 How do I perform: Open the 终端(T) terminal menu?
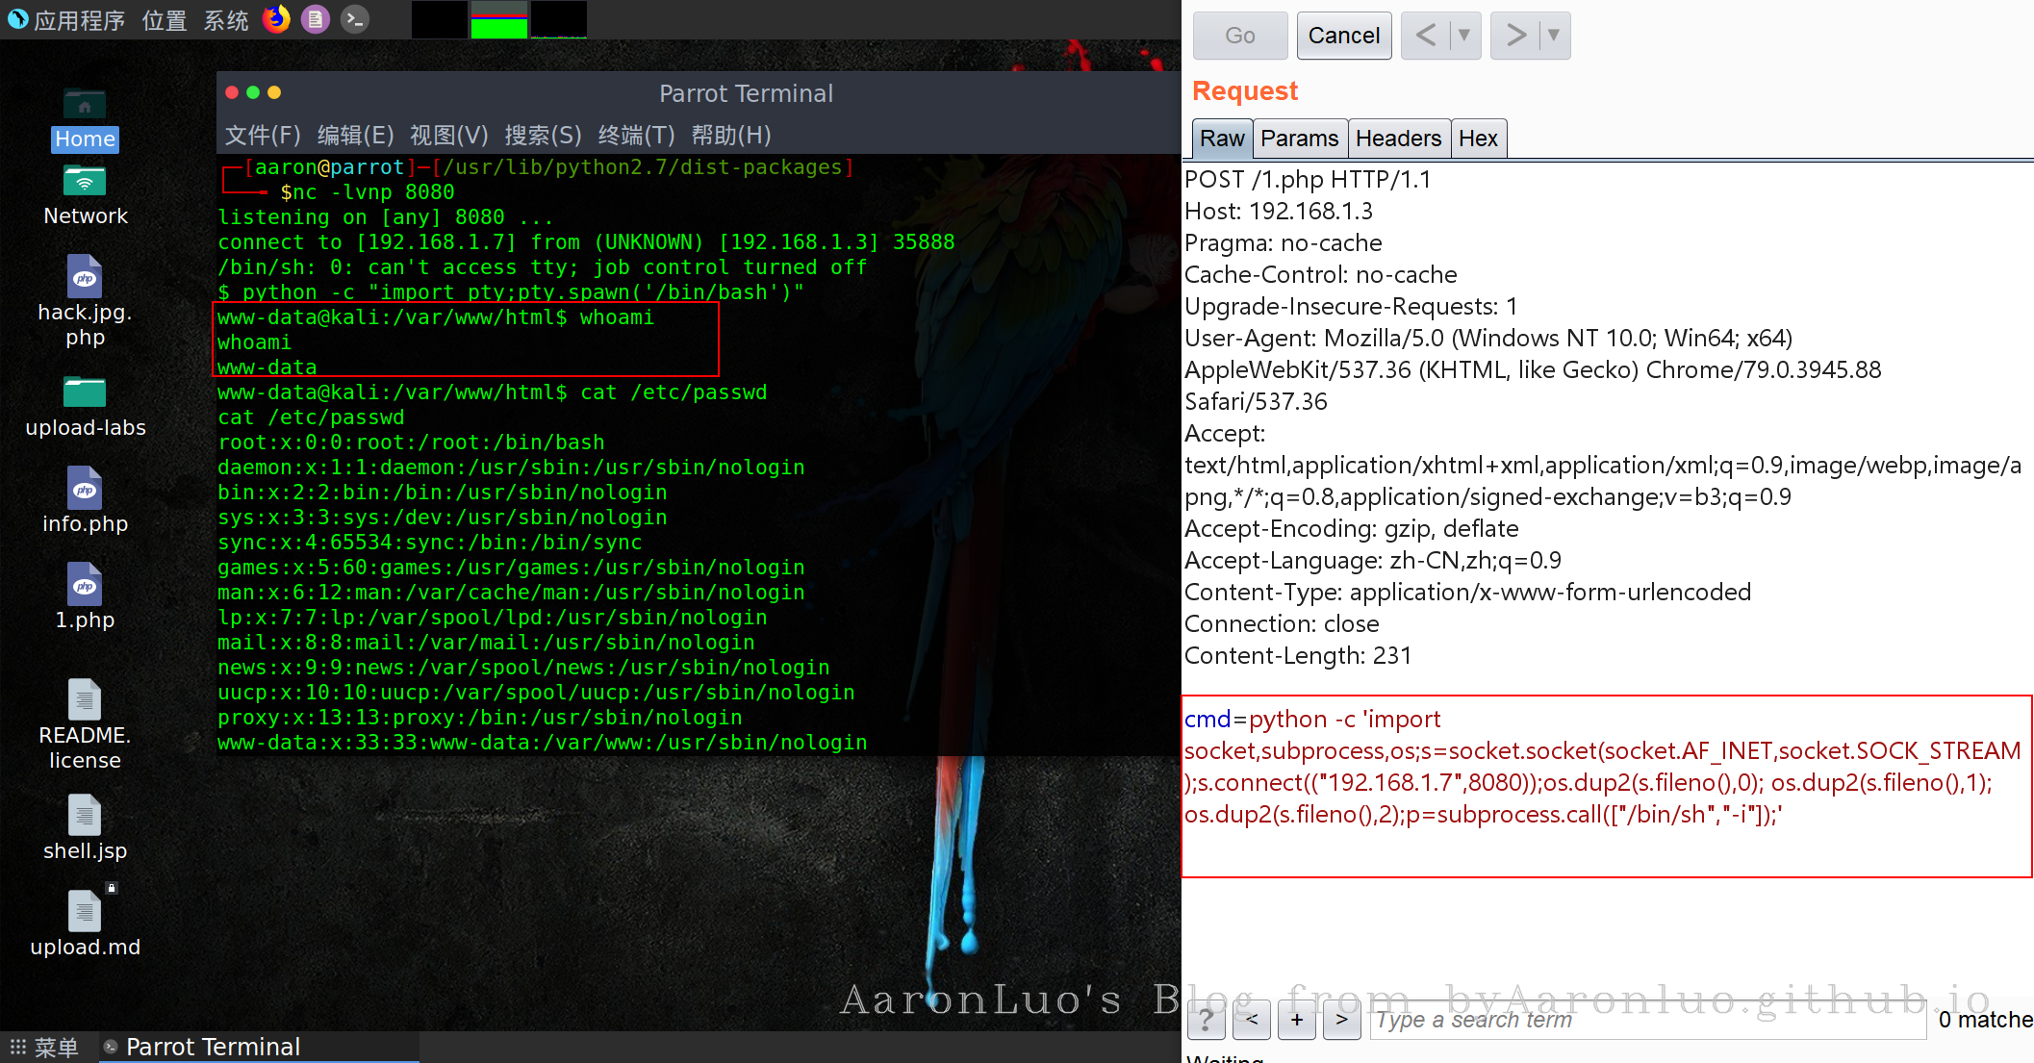[x=636, y=136]
